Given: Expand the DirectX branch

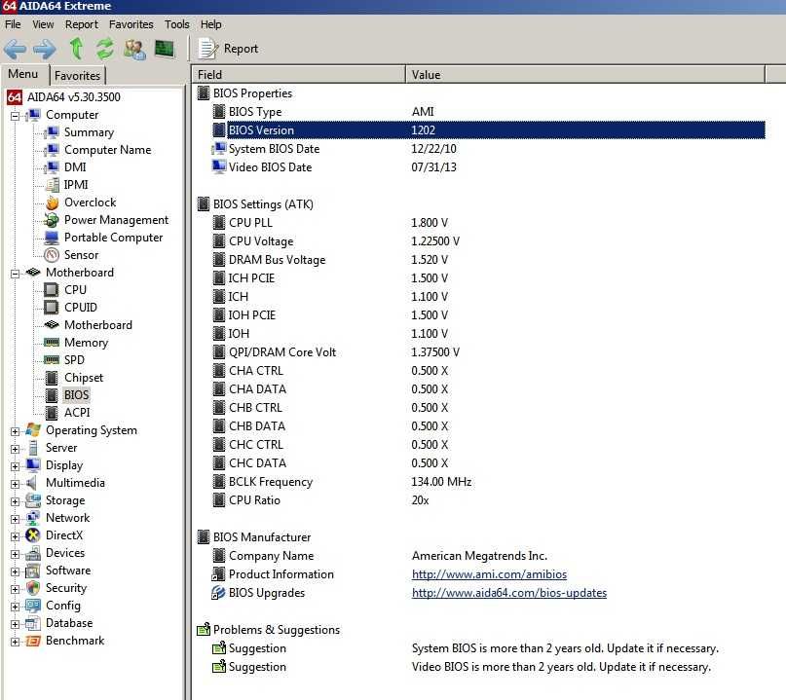Looking at the screenshot, I should 15,536.
